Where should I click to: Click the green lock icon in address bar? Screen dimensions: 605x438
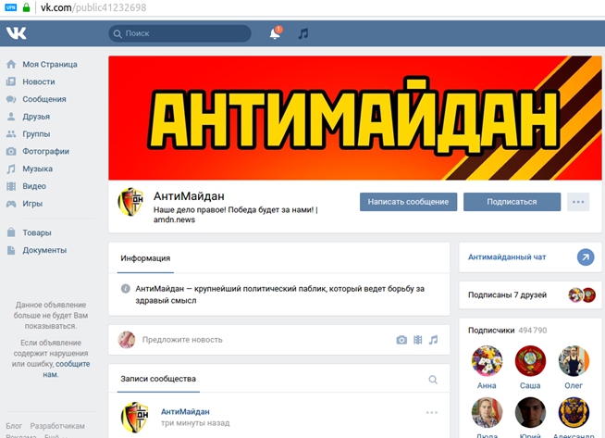[26, 7]
